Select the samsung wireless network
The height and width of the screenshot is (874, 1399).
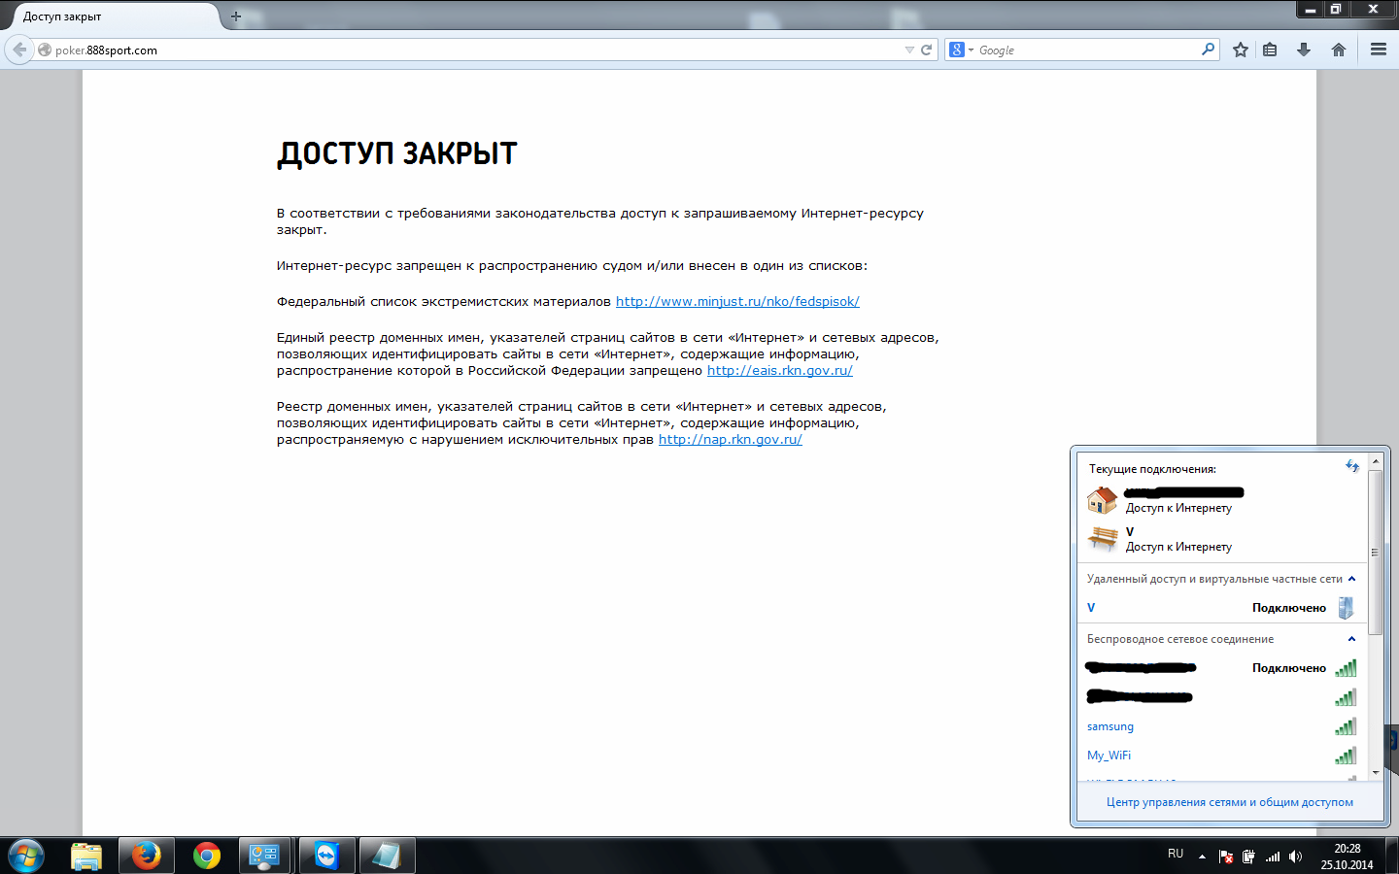[x=1110, y=726]
